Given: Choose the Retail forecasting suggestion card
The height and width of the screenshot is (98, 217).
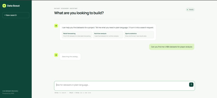Looking at the screenshot, I should [x=77, y=35].
